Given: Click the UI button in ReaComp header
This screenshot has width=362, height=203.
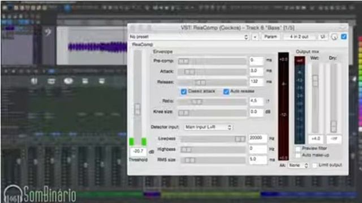Looking at the screenshot, I should [x=323, y=37].
